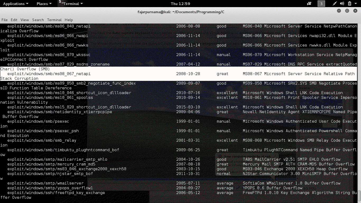Open workspace switcher showing 3
Screen dimensions: 361x203
(x=321, y=4)
